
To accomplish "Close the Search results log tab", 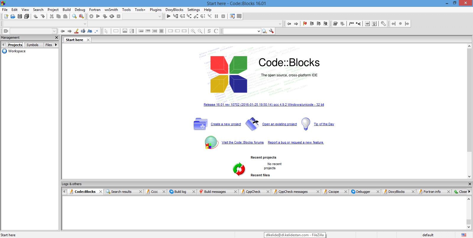I will 140,192.
